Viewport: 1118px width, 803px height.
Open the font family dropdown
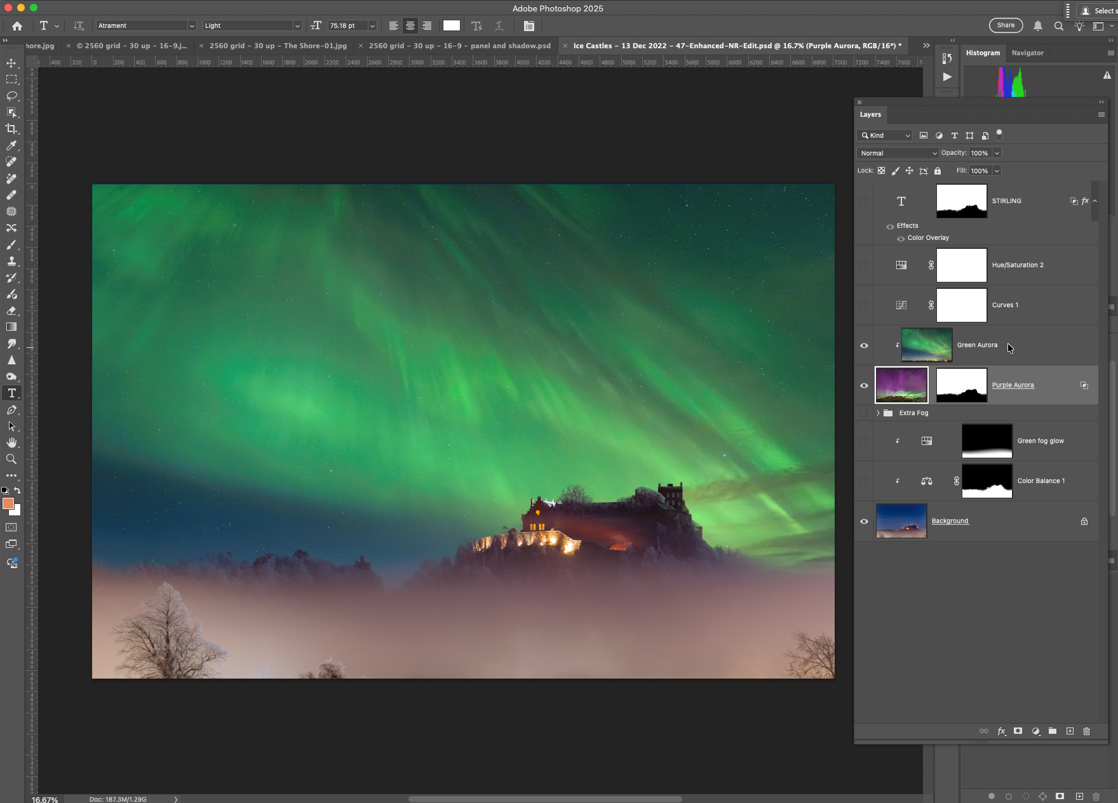point(191,26)
